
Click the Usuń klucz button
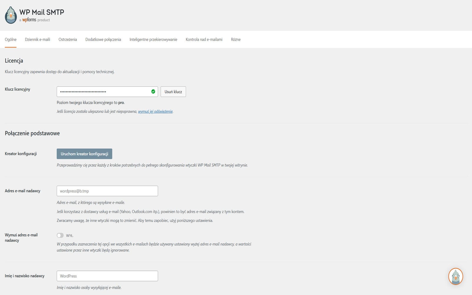click(173, 92)
